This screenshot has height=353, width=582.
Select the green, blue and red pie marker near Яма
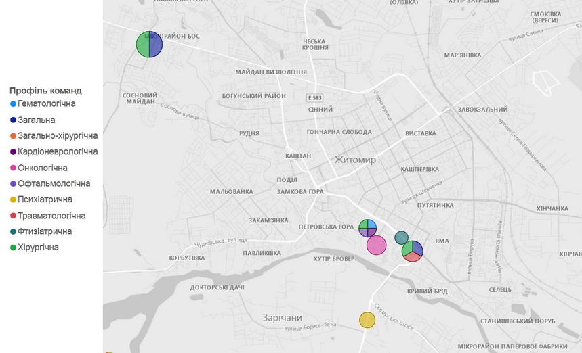(x=412, y=251)
